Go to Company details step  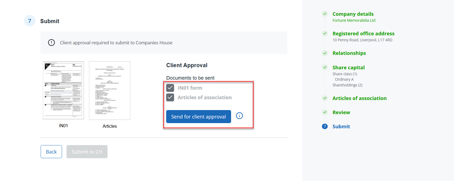tap(353, 14)
